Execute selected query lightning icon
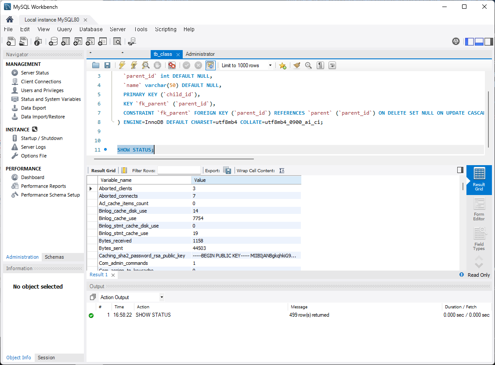The height and width of the screenshot is (365, 495). tap(122, 65)
